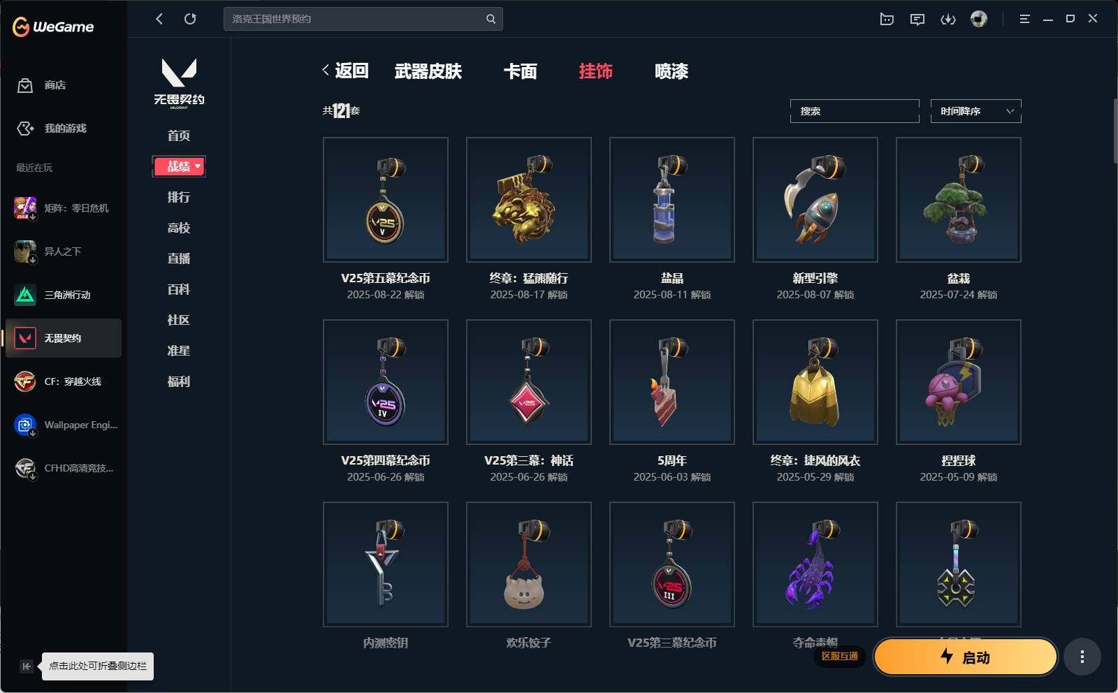Open 商店 in the left sidebar

tap(55, 85)
